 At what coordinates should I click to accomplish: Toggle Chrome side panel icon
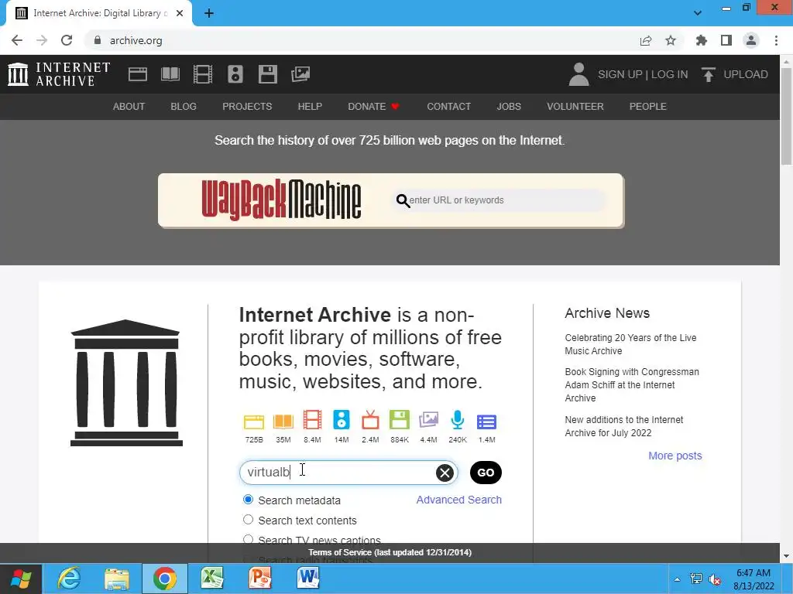[726, 40]
